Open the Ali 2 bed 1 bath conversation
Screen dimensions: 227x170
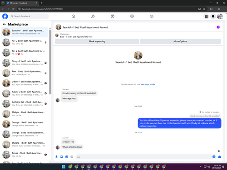click(25, 53)
